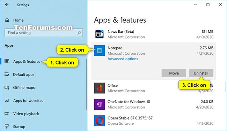Select the Office app name
227x131 pixels.
pos(112,85)
